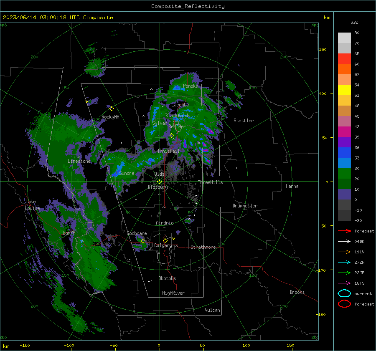Click yellow diamond at radar center above Didsbury

point(159,182)
